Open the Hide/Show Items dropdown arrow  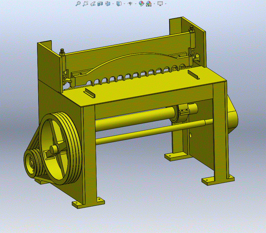coord(136,4)
